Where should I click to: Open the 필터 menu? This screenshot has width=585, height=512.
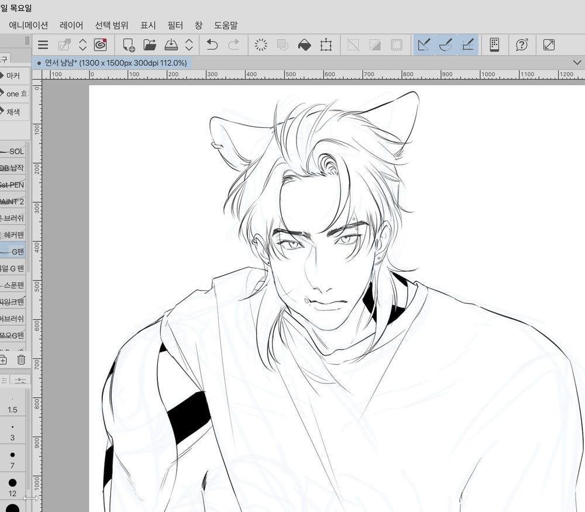175,25
